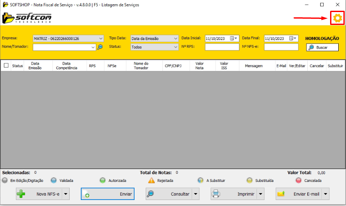Sort by Data Emissão column header
The width and height of the screenshot is (346, 206).
click(35, 66)
